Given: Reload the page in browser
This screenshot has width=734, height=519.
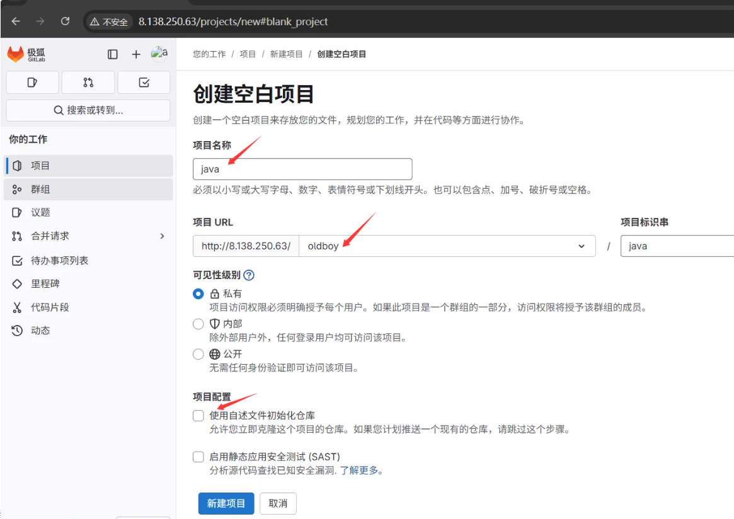Looking at the screenshot, I should 65,21.
